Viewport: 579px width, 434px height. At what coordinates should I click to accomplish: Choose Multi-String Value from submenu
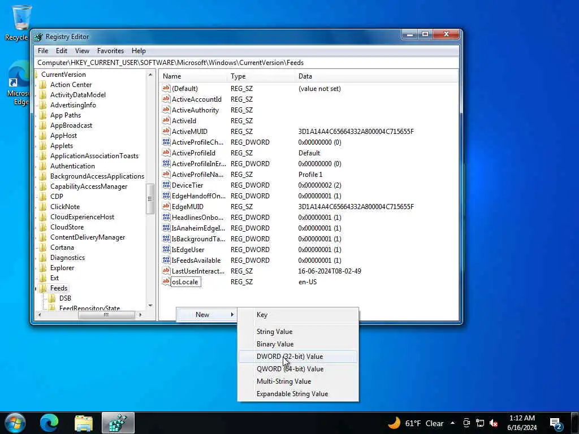point(297,381)
